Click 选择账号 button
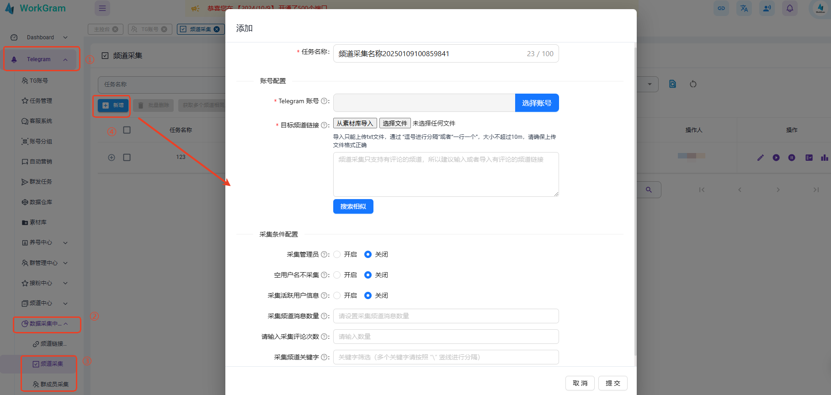Image resolution: width=831 pixels, height=395 pixels. 537,103
